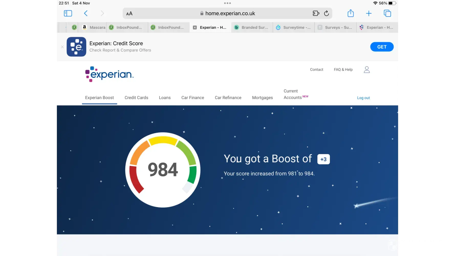Open the Safari sidebar panel icon
455x256 pixels.
68,13
